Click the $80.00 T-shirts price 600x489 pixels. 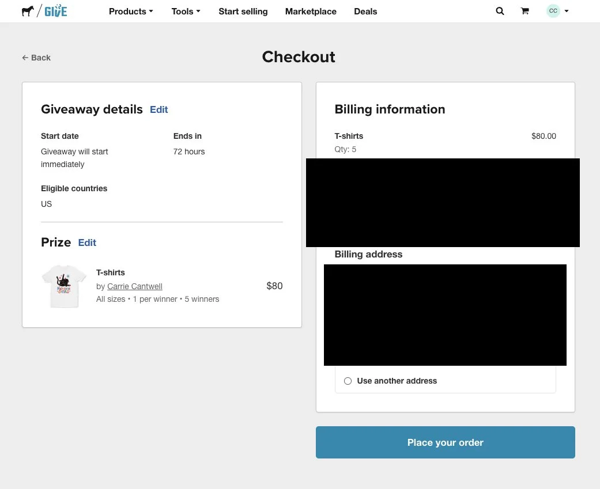(x=544, y=136)
